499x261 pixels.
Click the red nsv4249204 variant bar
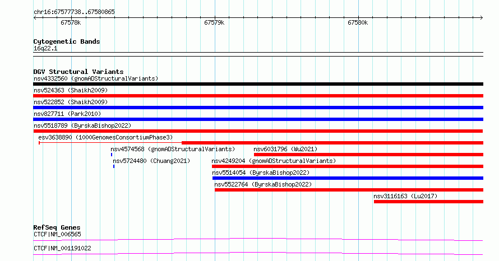pos(348,166)
